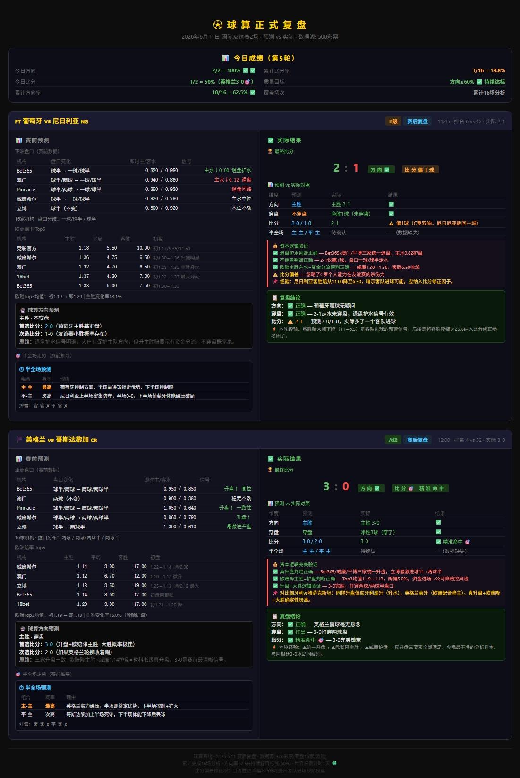The image size is (520, 778).
Task: Click the Pinnacle row showing 0.850 / 0.920
Action: [x=134, y=190]
